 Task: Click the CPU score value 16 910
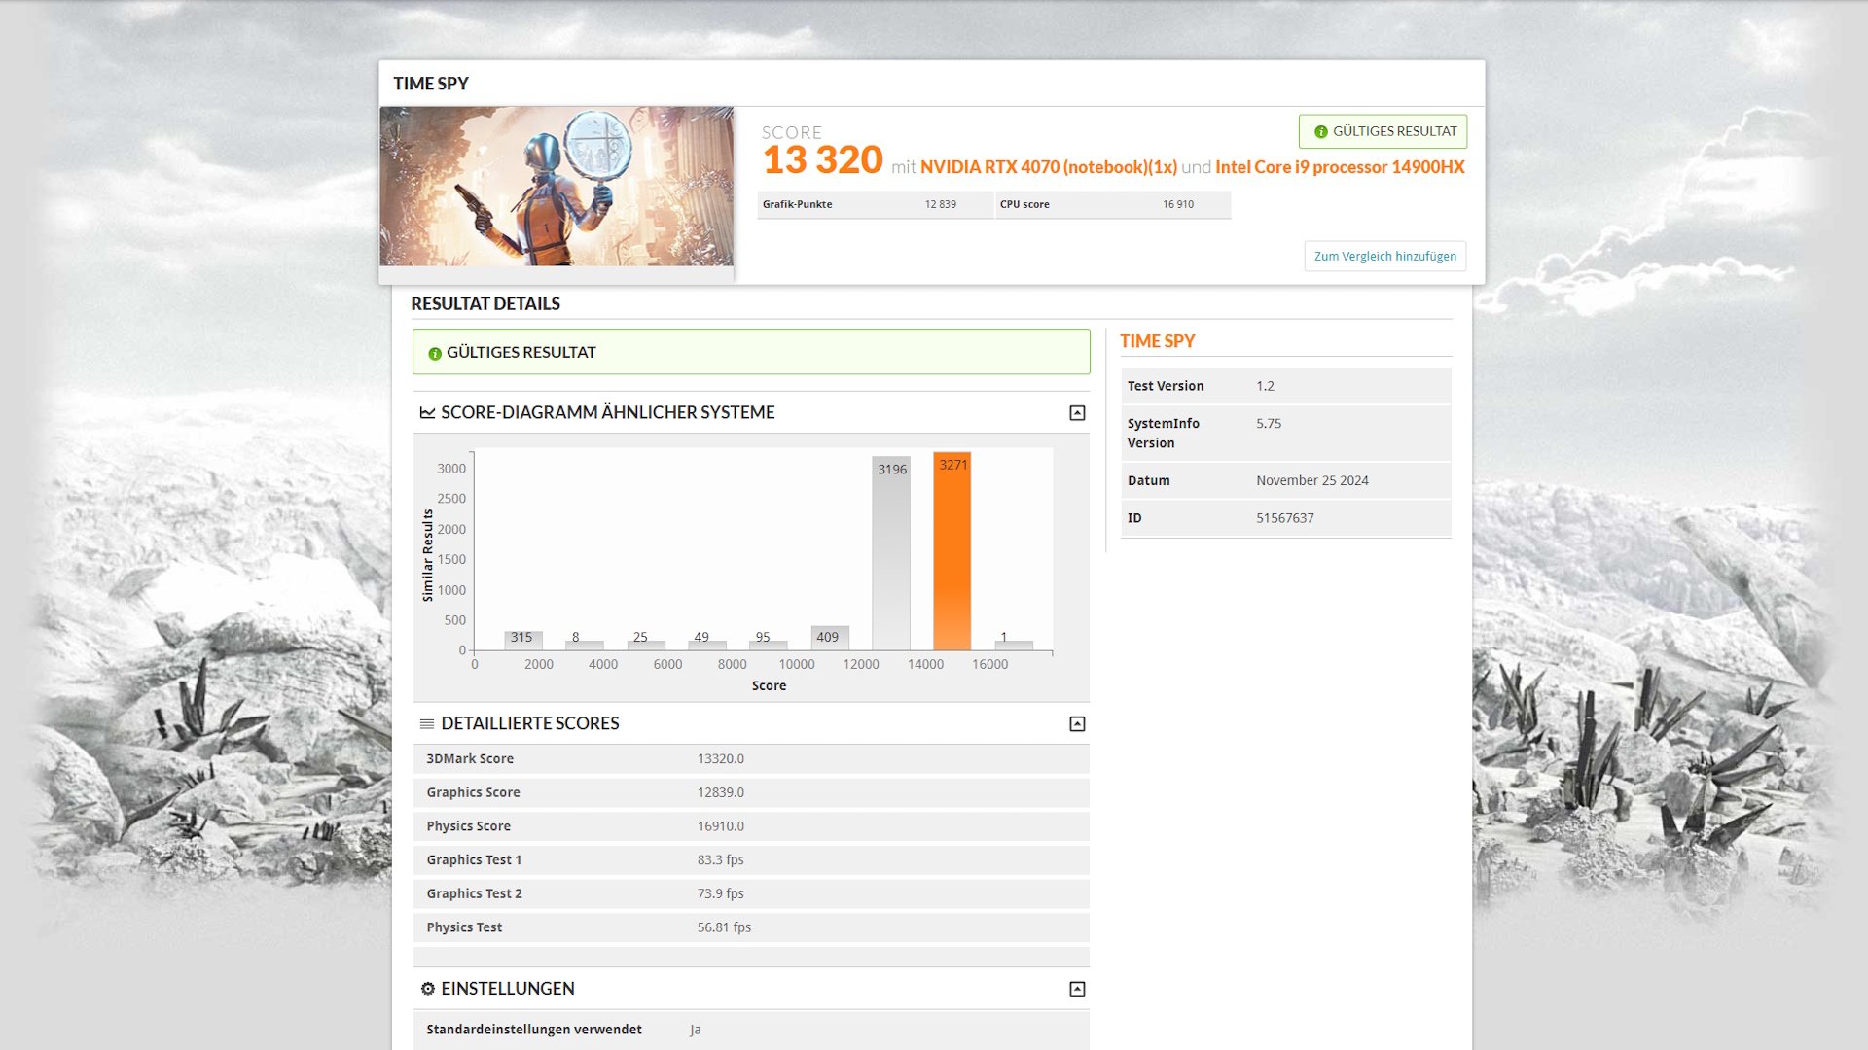coord(1177,204)
